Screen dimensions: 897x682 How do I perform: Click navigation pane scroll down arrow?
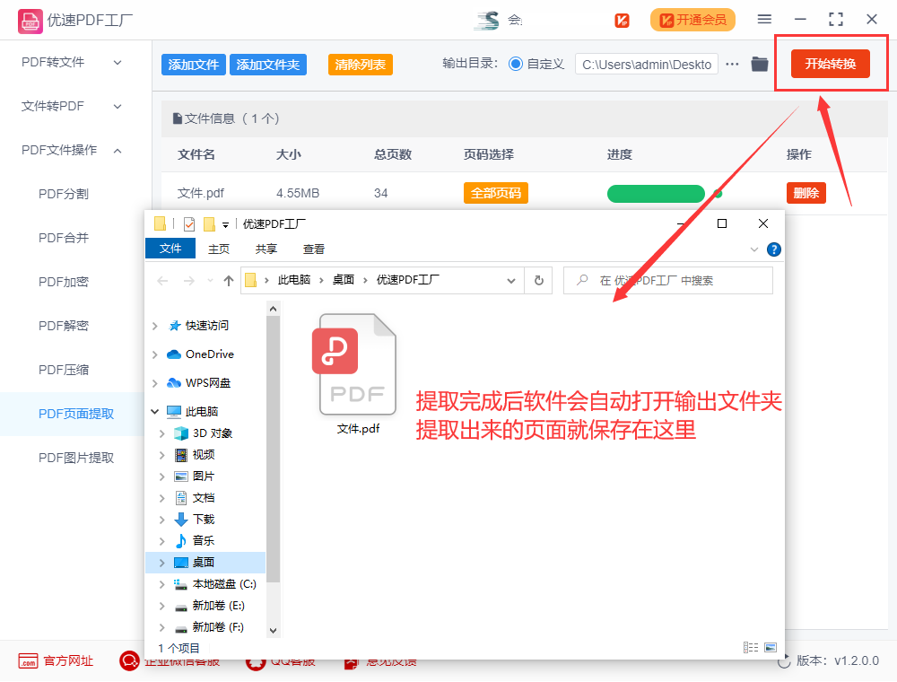tap(273, 631)
